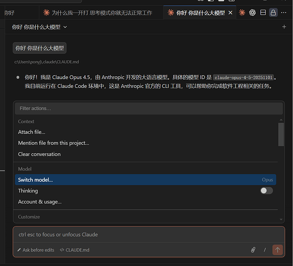Screen dimensions: 293x266
Task: Click the action menu scrollbar thumb
Action: 281,134
